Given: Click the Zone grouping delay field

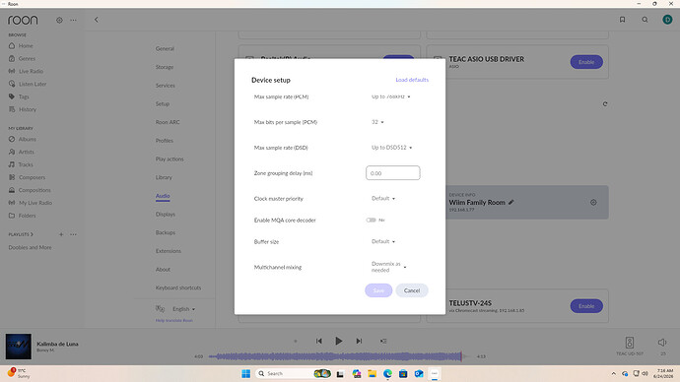Looking at the screenshot, I should tap(393, 173).
